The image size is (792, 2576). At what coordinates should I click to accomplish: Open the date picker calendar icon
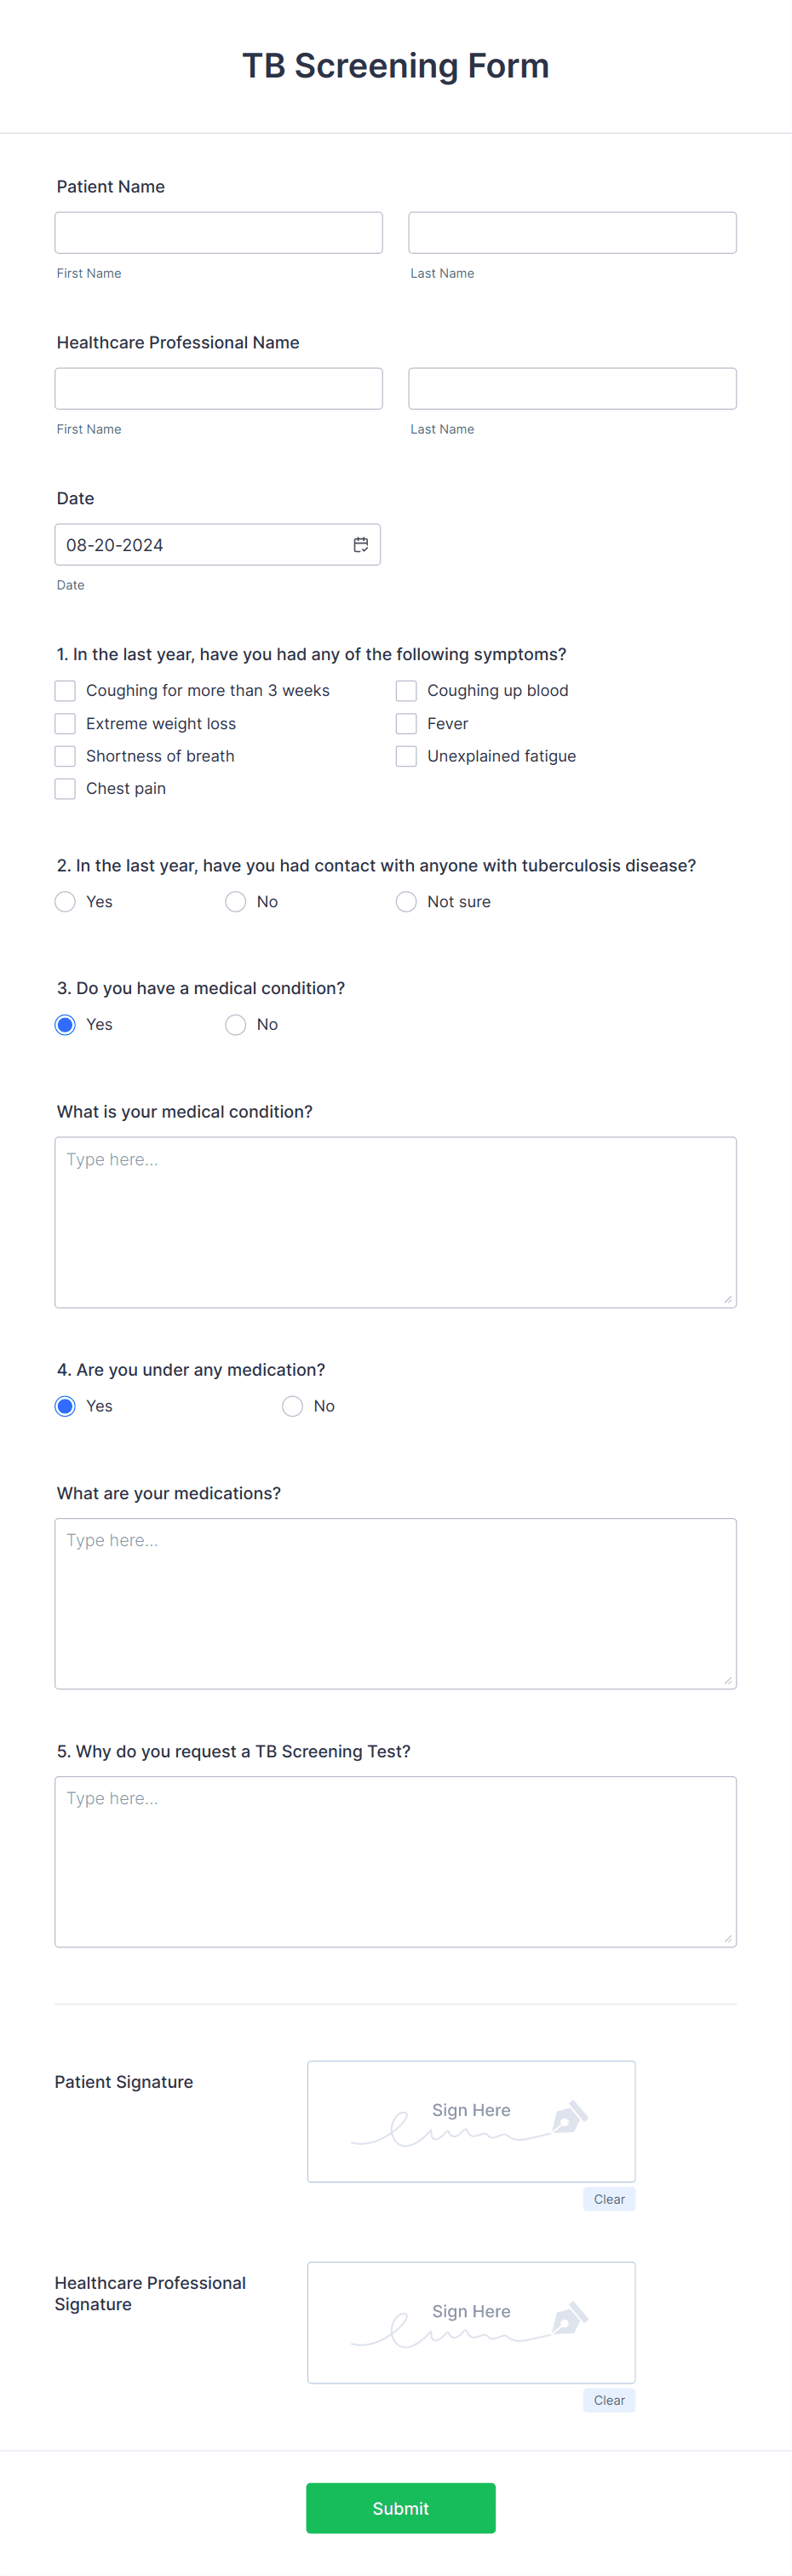[x=360, y=544]
